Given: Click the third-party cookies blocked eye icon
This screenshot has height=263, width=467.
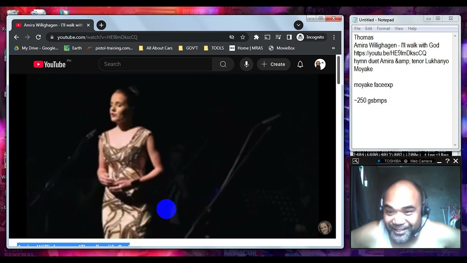Looking at the screenshot, I should 232,37.
